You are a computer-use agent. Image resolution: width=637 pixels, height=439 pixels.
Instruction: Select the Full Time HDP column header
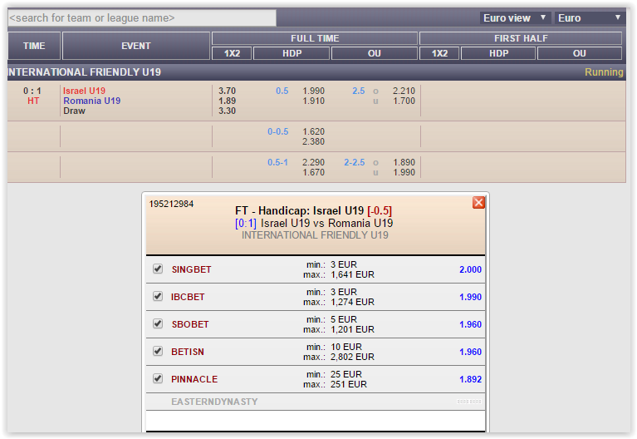(x=292, y=53)
